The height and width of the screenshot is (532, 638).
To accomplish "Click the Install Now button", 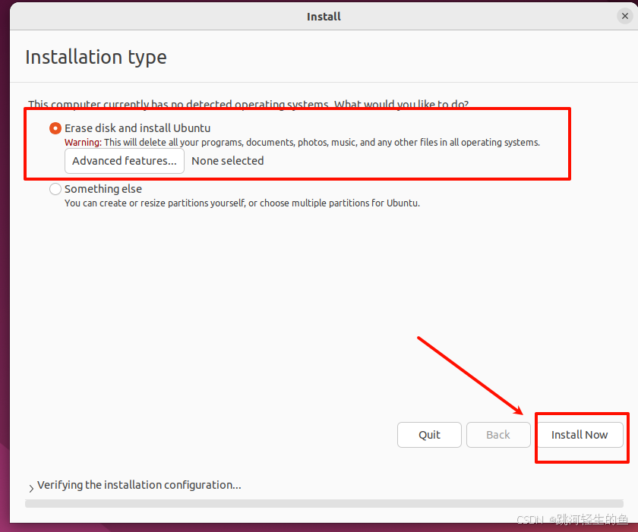I will click(x=580, y=435).
